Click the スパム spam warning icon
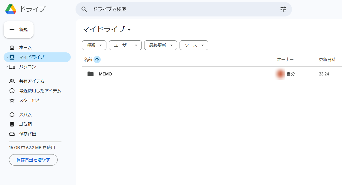The width and height of the screenshot is (342, 185). [12, 115]
